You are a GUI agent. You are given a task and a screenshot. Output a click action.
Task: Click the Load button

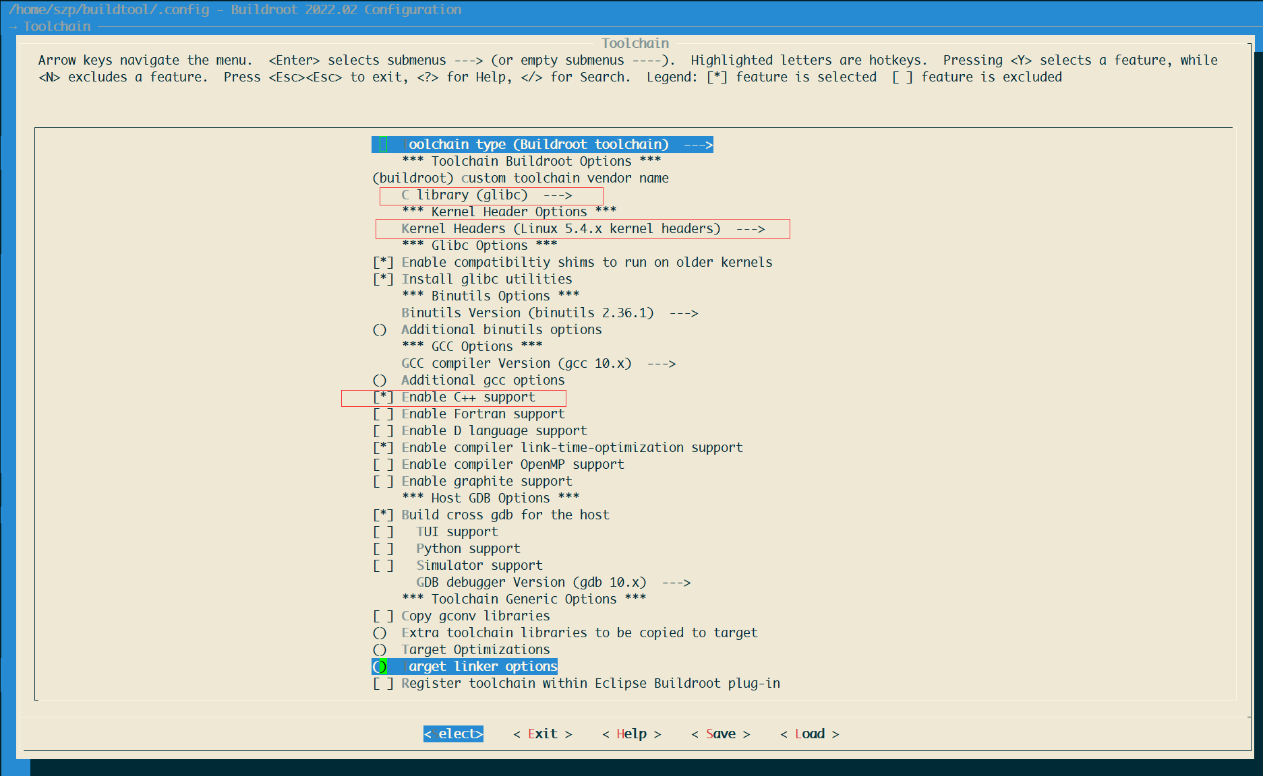click(809, 734)
